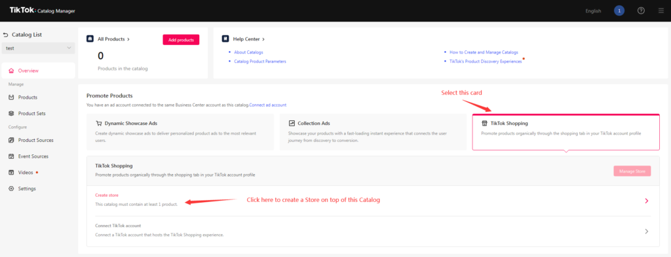Click the 0 products count
Viewport: 671px width, 257px height.
[x=100, y=56]
